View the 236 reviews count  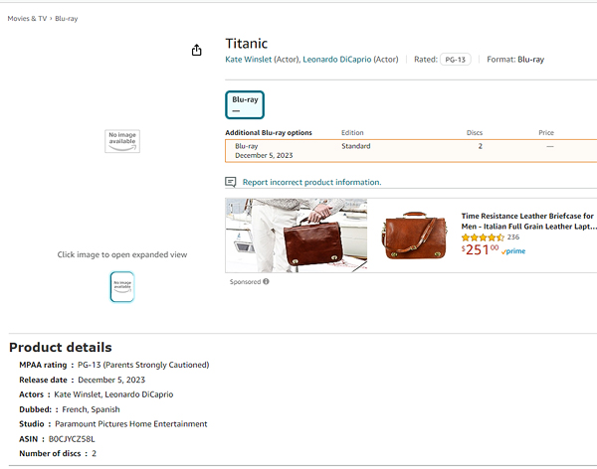[513, 237]
